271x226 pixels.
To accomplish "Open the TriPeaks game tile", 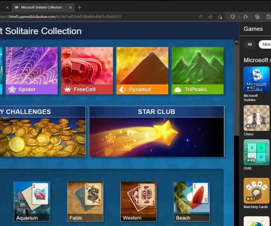I will (198, 70).
